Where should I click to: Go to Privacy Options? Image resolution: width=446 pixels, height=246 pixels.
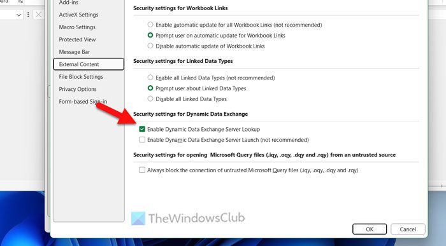click(77, 89)
